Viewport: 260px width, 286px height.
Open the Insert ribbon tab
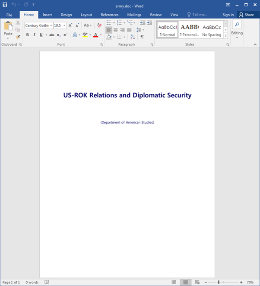coord(48,15)
